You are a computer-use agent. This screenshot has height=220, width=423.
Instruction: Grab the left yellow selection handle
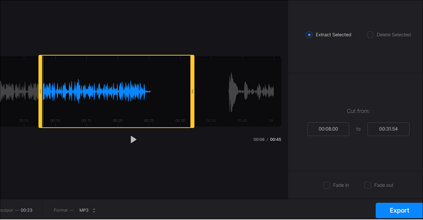pos(40,91)
